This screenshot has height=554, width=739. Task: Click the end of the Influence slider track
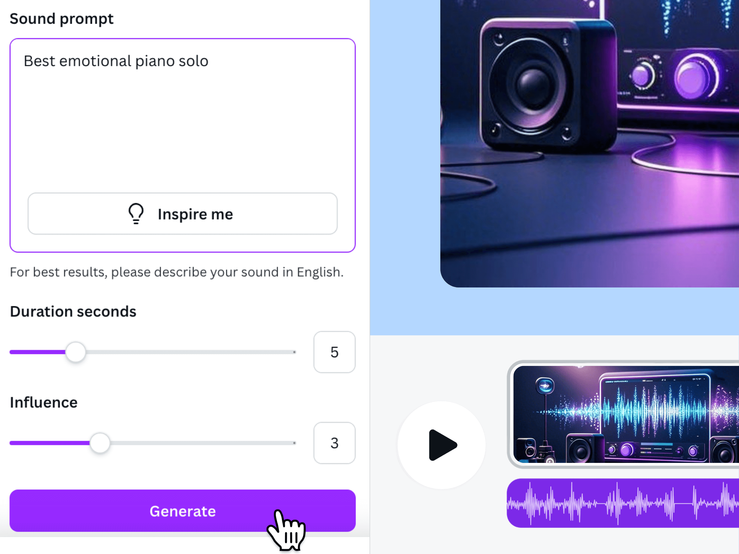(x=294, y=443)
